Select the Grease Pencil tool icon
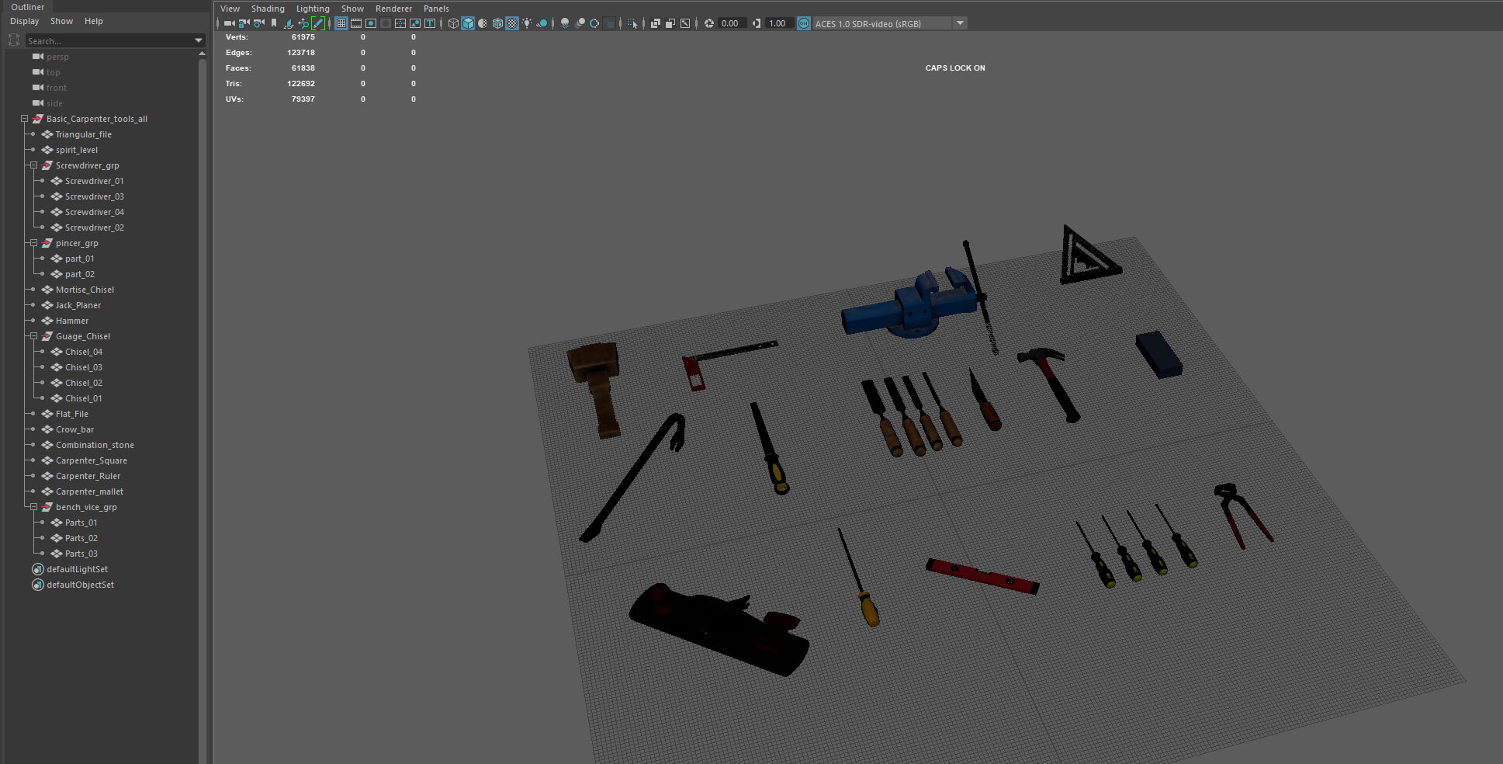 (x=318, y=23)
